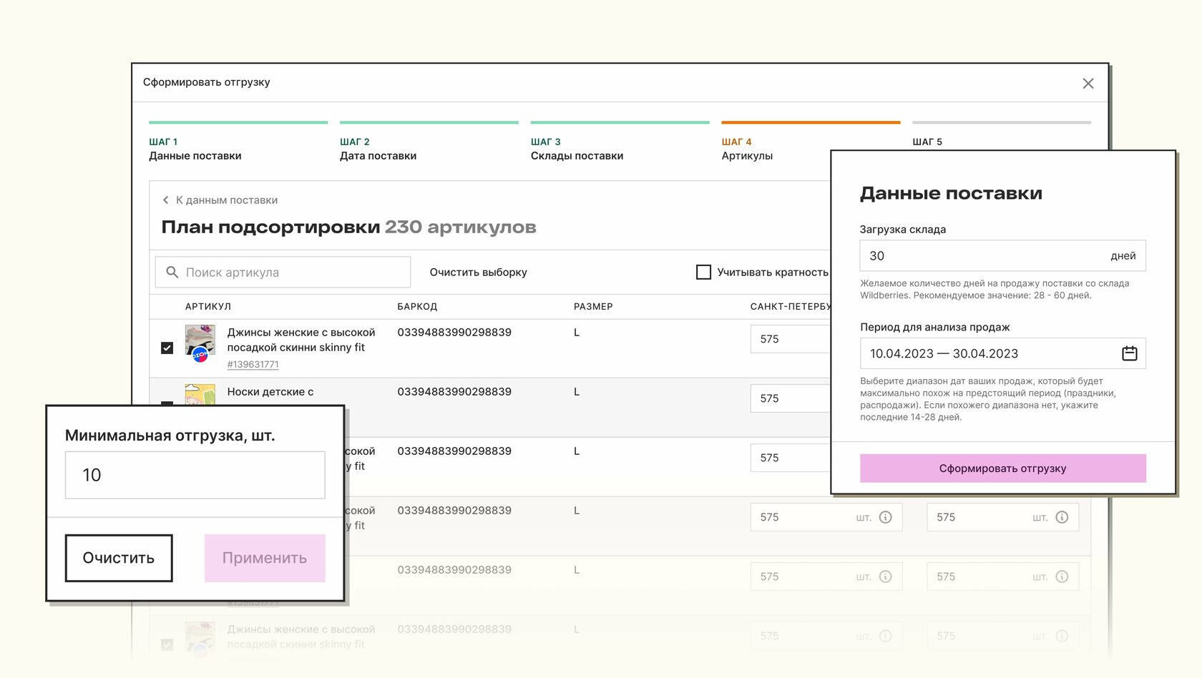Viewport: 1202px width, 678px height.
Task: Click barcode 03394883990298839 in first row
Action: click(x=454, y=333)
